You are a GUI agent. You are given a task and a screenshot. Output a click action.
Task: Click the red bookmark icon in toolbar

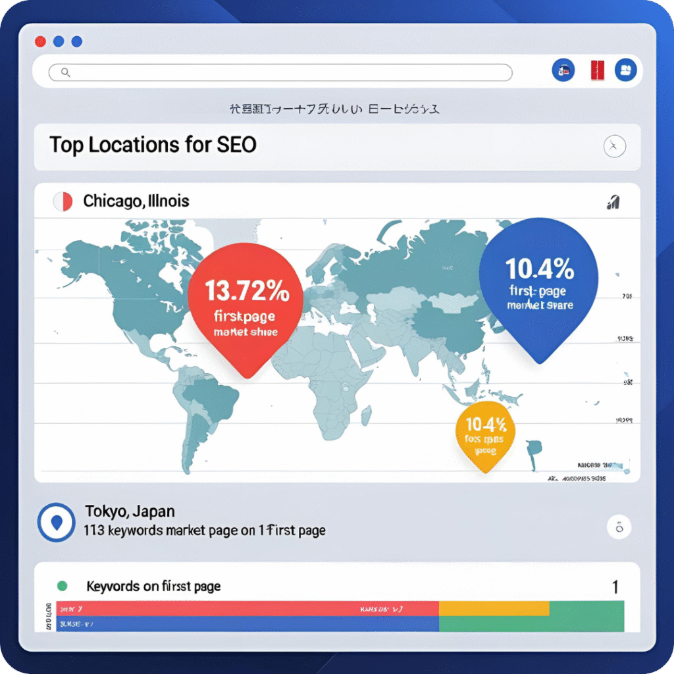tap(597, 70)
